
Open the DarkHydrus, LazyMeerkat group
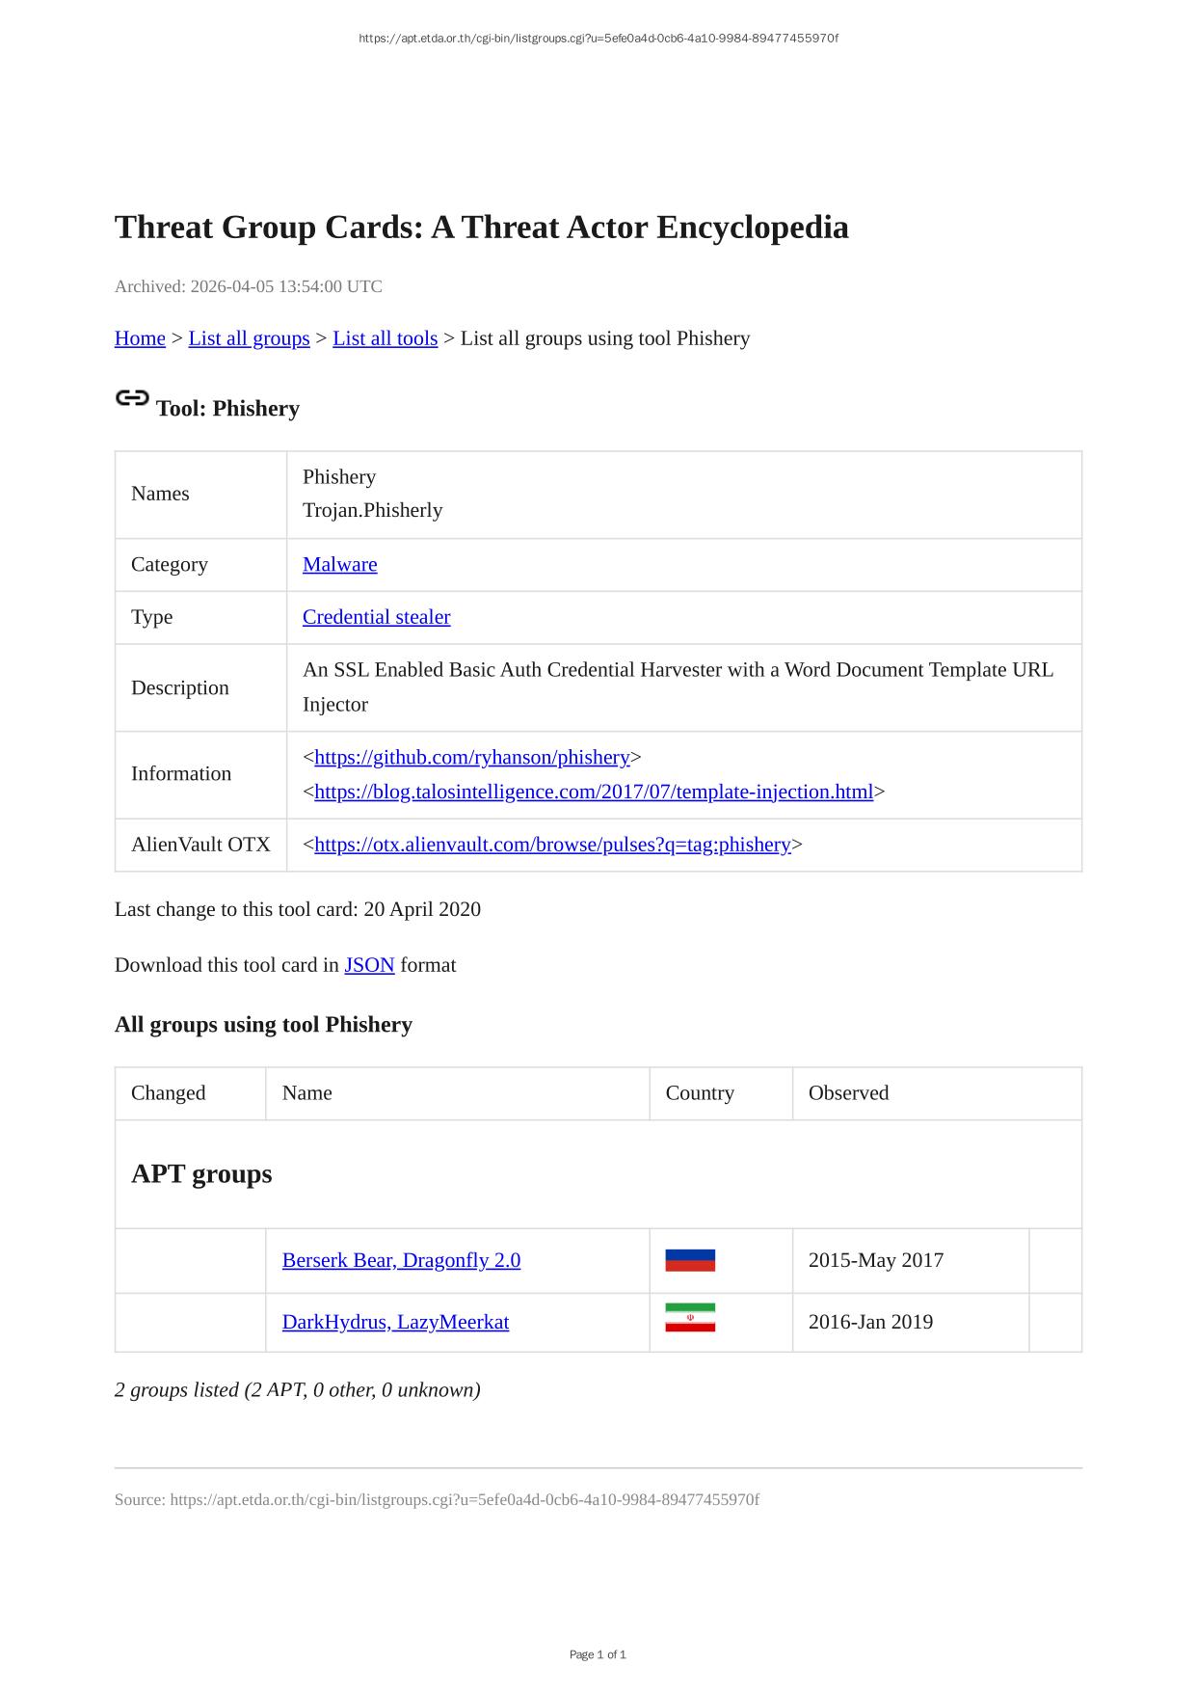pyautogui.click(x=395, y=1323)
